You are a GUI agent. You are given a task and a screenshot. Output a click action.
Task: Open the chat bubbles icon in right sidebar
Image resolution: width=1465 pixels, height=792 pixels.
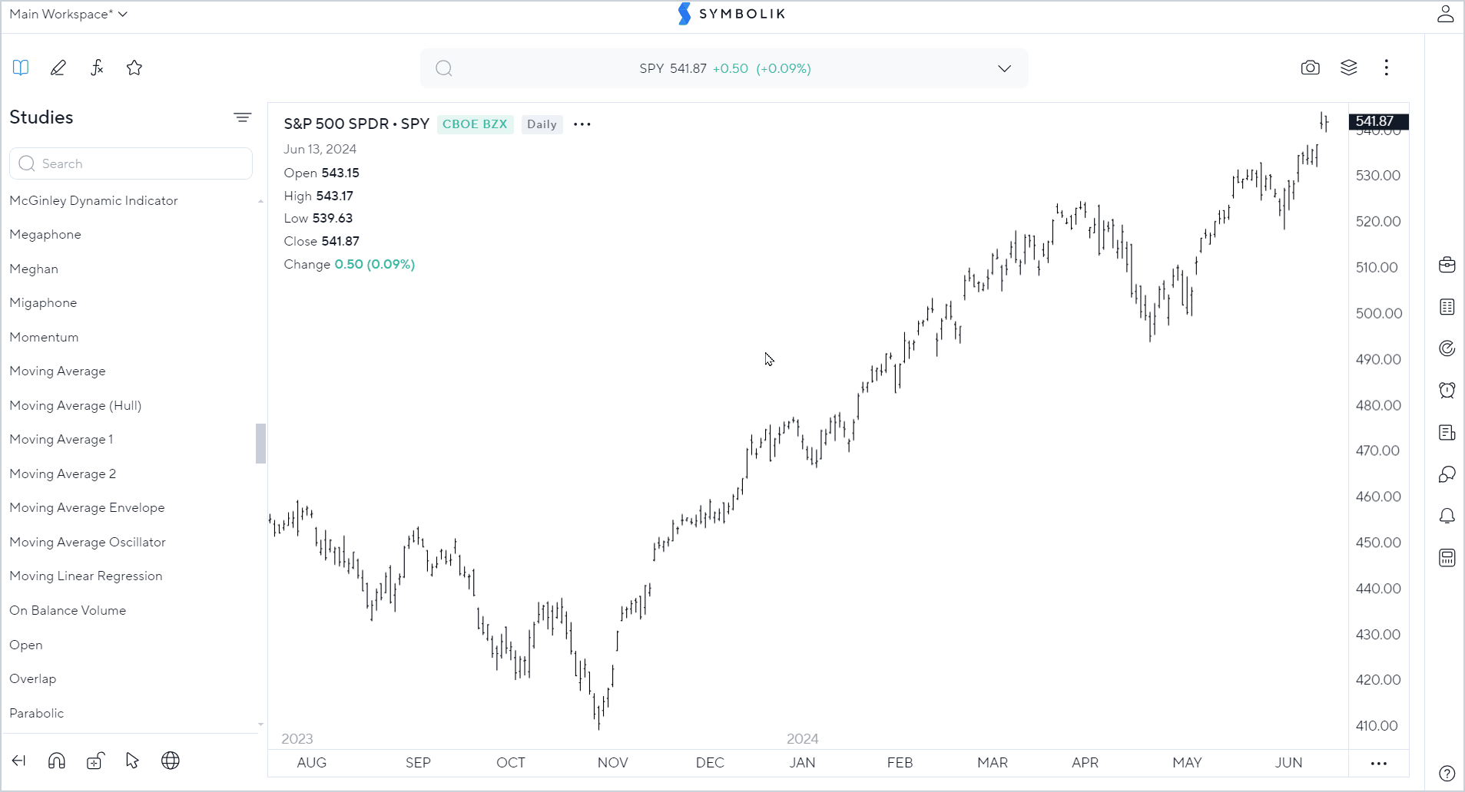(1447, 474)
